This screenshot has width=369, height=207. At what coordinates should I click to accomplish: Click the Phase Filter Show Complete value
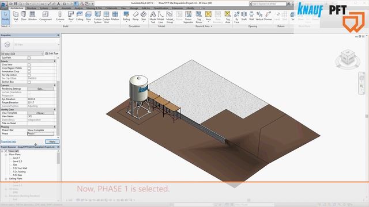point(40,131)
